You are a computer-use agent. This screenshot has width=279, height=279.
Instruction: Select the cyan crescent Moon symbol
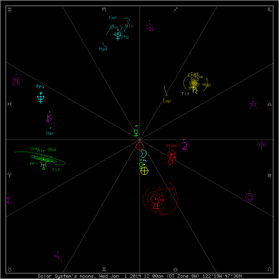[144, 153]
